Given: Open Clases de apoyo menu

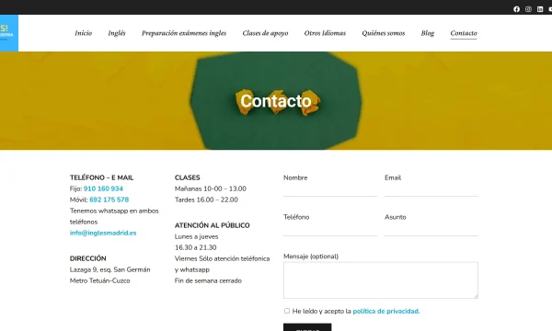Looking at the screenshot, I should point(266,33).
